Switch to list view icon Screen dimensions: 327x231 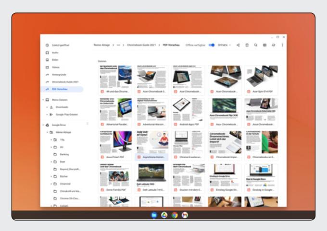coord(264,45)
